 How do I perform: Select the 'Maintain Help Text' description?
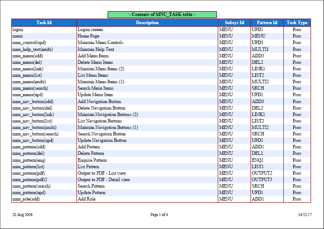tap(96, 49)
